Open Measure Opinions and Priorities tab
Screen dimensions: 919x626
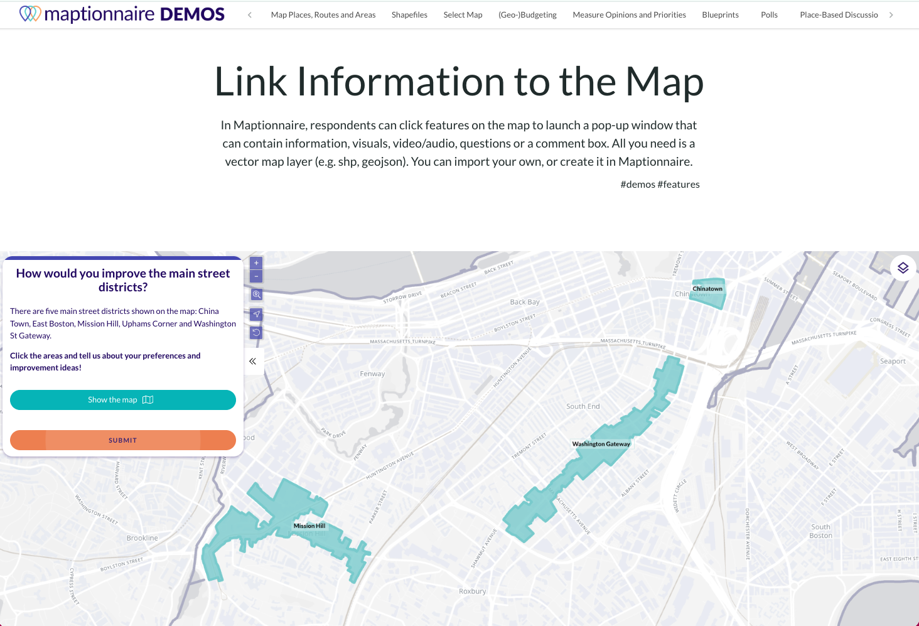(x=629, y=14)
